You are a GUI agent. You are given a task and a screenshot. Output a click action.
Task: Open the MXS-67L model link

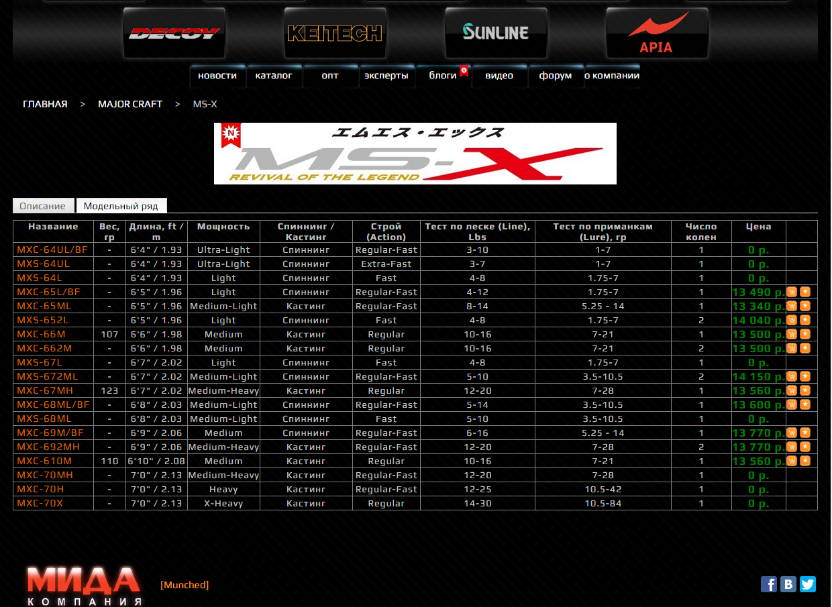(x=40, y=362)
